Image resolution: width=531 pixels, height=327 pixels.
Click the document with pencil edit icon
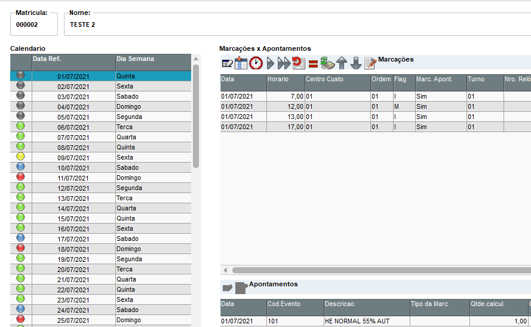click(370, 63)
